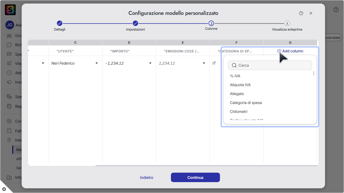Click the IT value in column F
The height and width of the screenshot is (193, 344).
tap(214, 63)
